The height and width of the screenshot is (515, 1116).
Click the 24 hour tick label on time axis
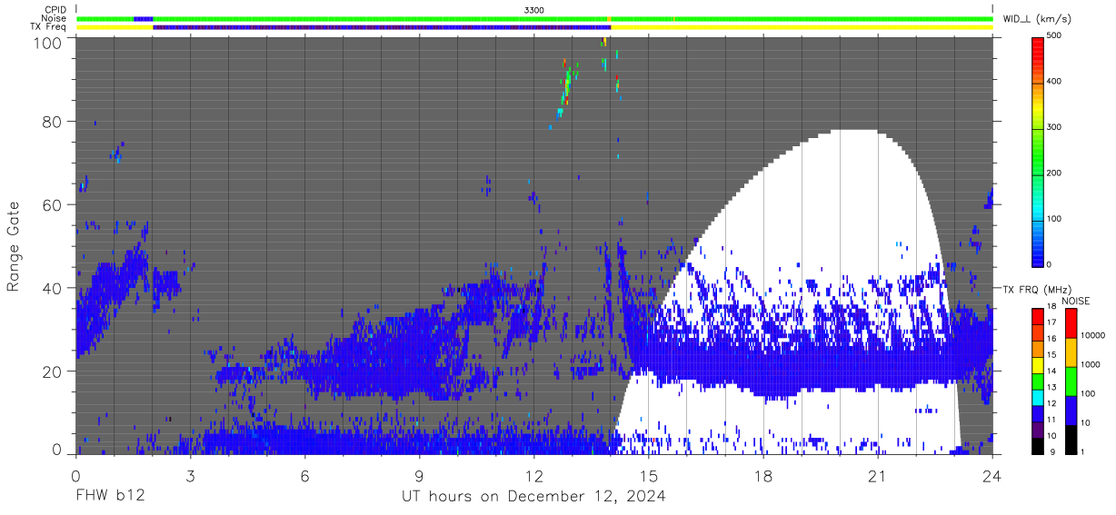[992, 476]
